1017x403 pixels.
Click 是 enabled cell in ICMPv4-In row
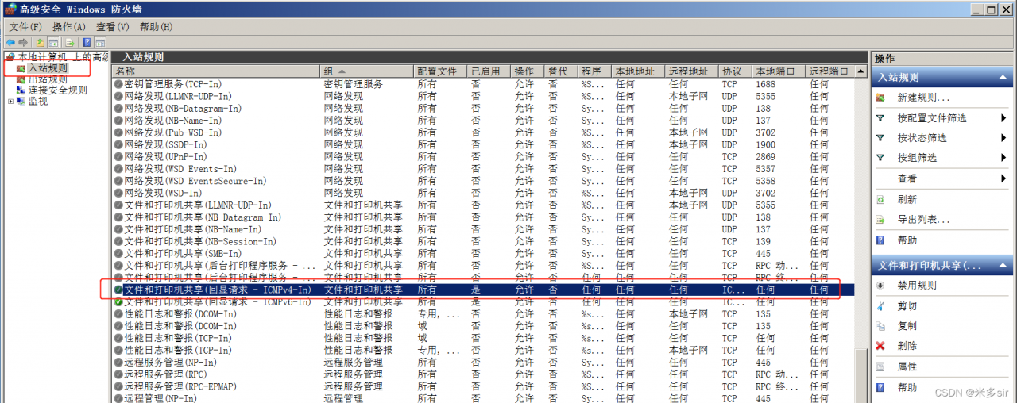point(476,290)
